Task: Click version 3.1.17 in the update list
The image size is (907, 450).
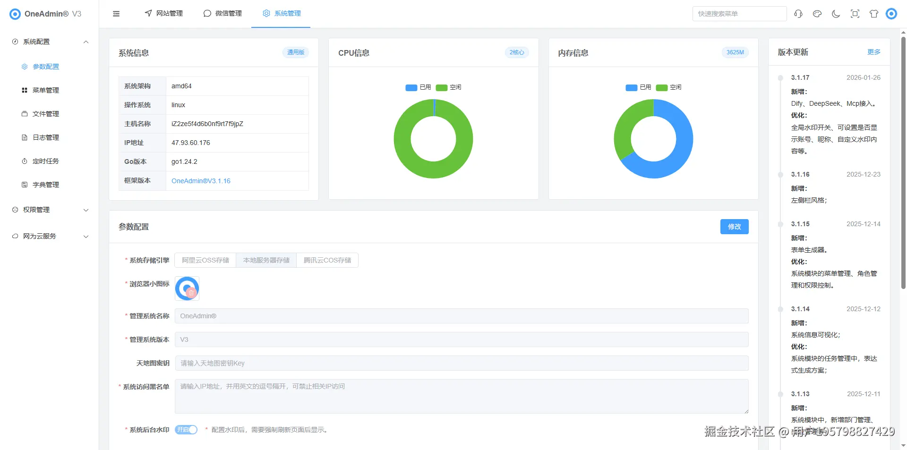Action: coord(800,77)
